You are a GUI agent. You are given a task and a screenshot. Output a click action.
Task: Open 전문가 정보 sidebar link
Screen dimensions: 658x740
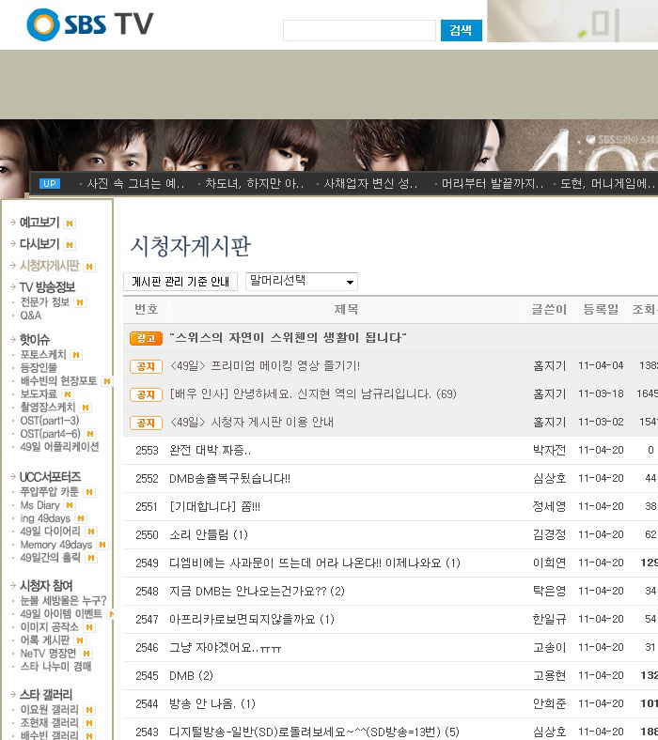[45, 302]
